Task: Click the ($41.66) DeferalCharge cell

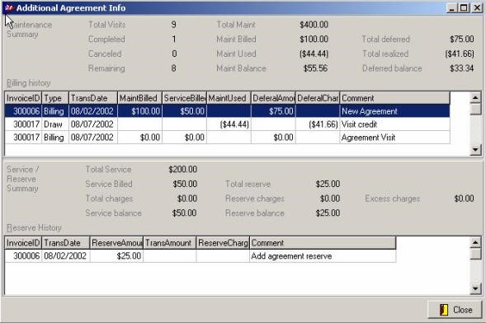Action: click(x=318, y=124)
